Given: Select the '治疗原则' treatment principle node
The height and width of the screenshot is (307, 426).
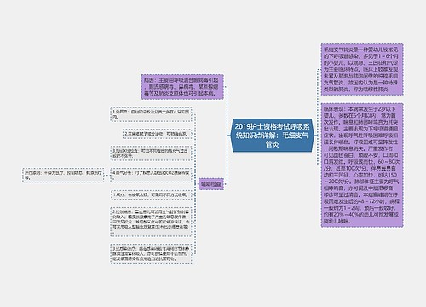Looking at the screenshot, I should click(63, 175).
